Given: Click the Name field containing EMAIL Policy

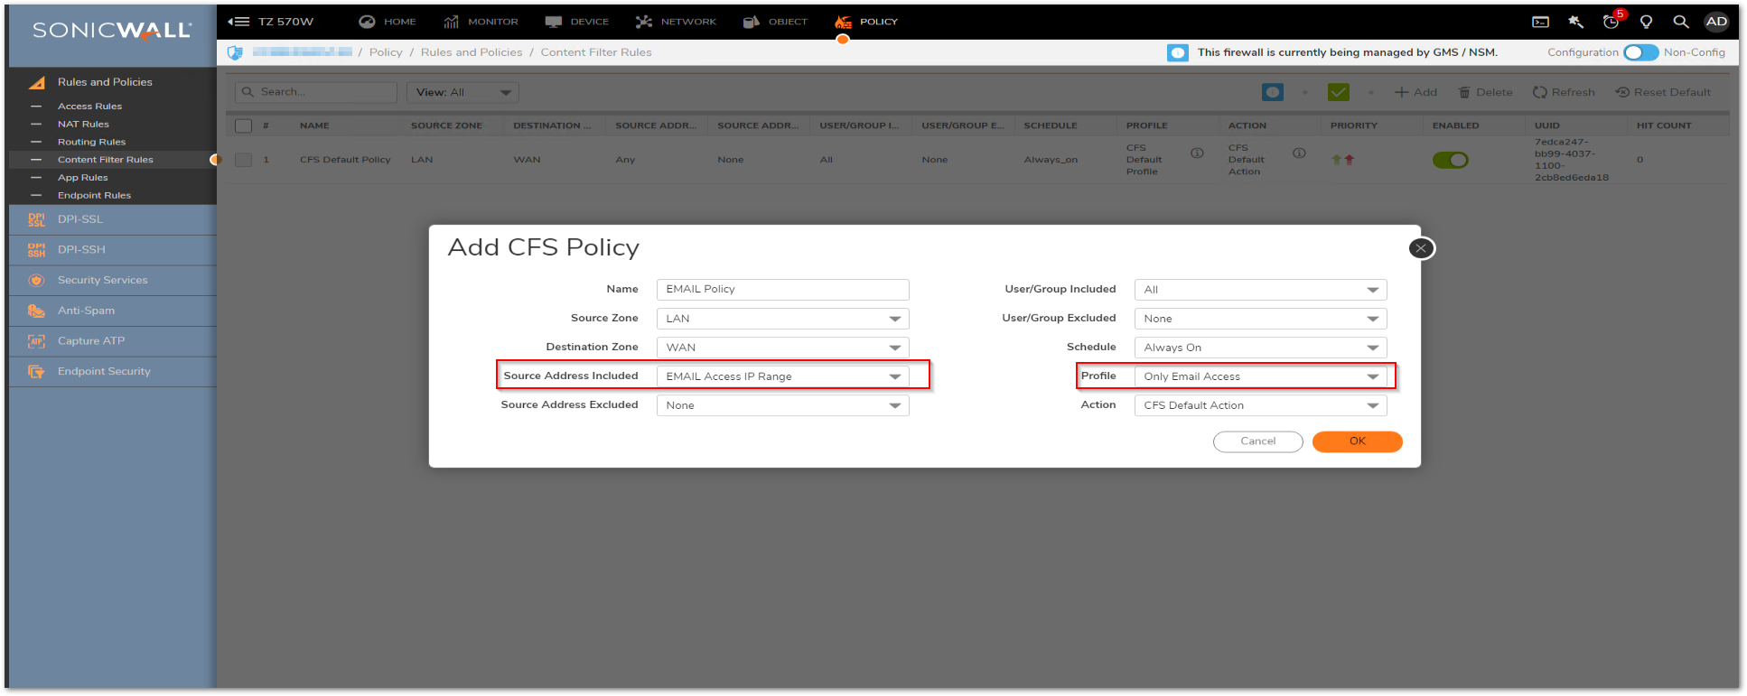Looking at the screenshot, I should (x=782, y=290).
